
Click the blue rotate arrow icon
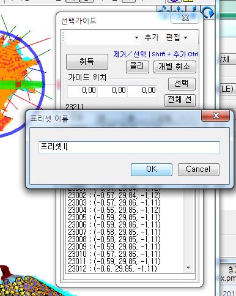[208, 13]
